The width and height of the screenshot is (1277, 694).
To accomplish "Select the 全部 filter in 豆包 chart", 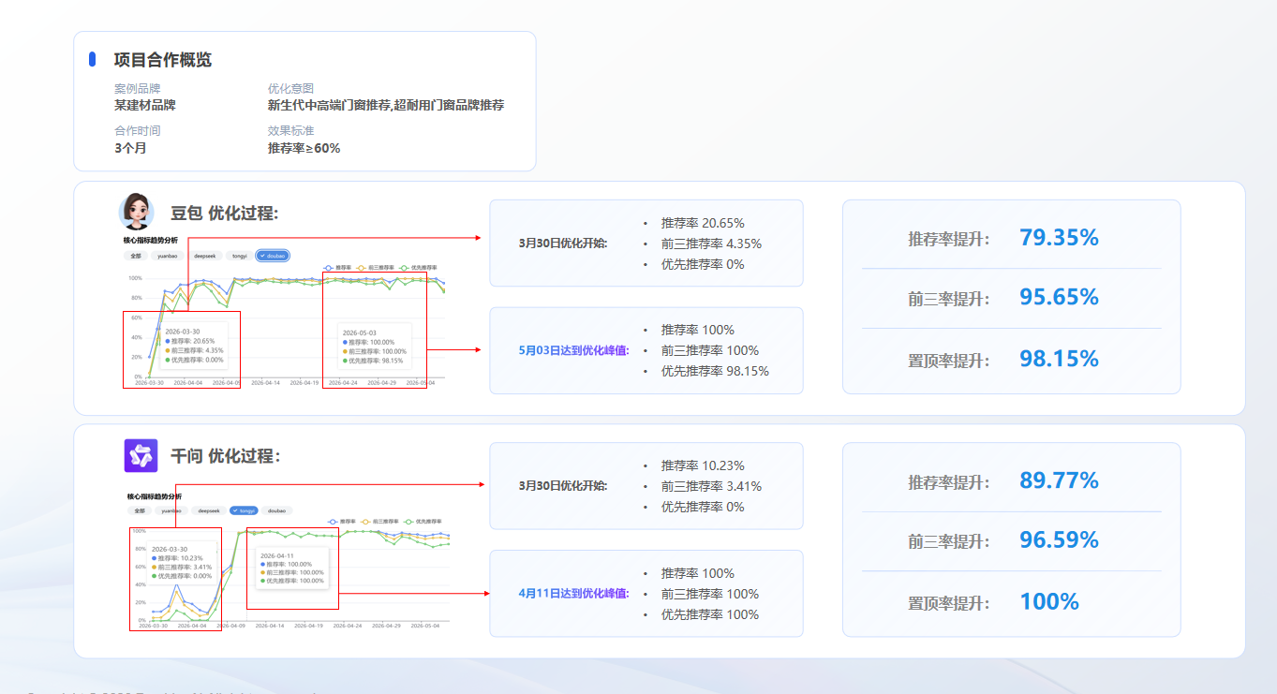I will (x=136, y=255).
